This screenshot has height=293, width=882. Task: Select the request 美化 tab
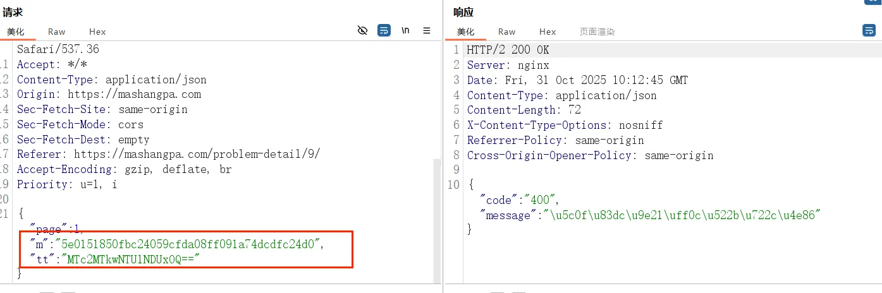(x=16, y=32)
